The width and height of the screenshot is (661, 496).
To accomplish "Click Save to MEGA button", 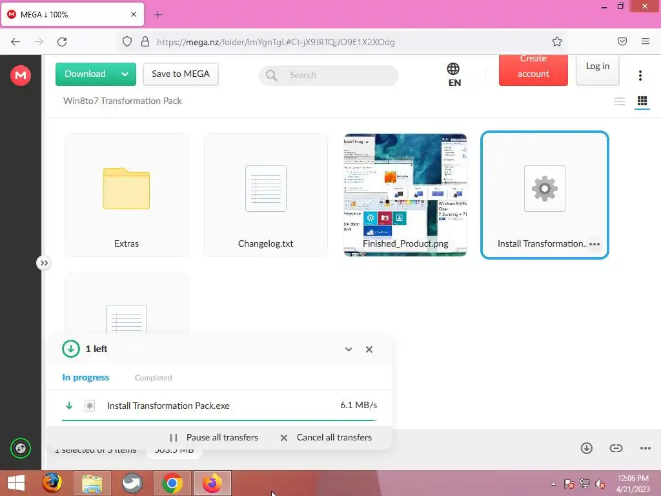I will coord(181,74).
